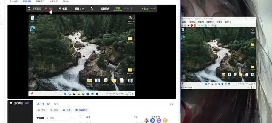
Task: Tick the select-all checkbox in file header
Action: tap(80, 117)
